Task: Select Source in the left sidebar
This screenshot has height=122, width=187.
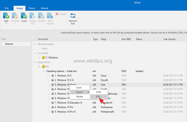Action: click(15, 44)
